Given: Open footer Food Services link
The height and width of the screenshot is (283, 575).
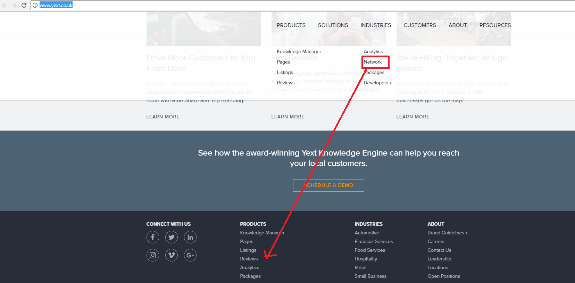Looking at the screenshot, I should point(370,250).
